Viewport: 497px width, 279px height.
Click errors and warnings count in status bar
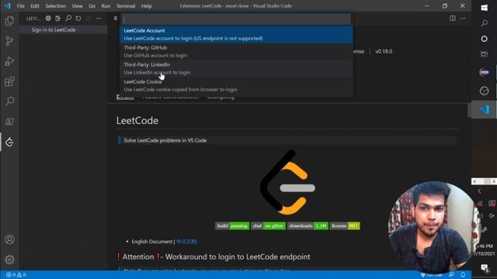16,275
